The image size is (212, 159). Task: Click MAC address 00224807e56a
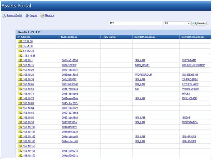[x=70, y=113]
